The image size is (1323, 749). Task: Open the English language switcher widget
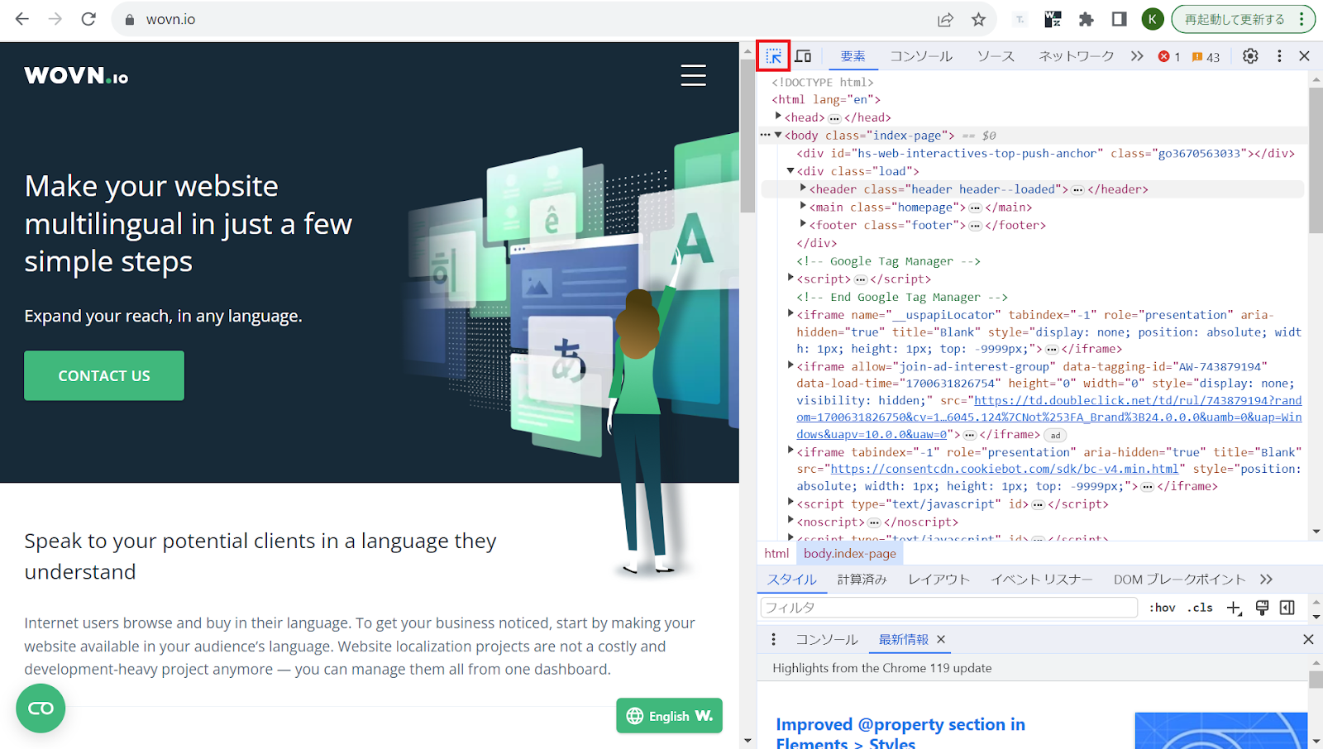pos(669,716)
